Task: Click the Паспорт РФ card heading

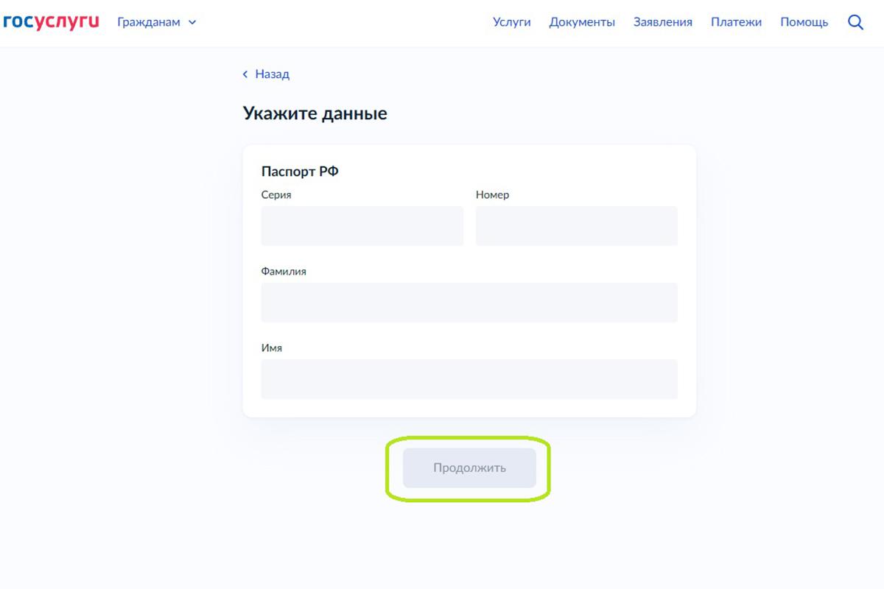Action: (x=300, y=172)
